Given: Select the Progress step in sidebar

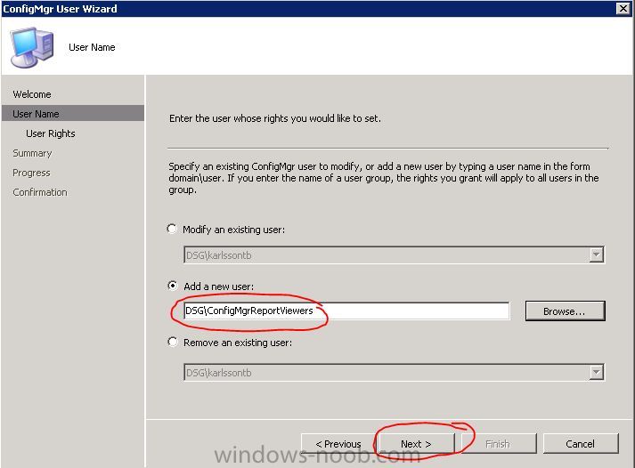Looking at the screenshot, I should [31, 173].
